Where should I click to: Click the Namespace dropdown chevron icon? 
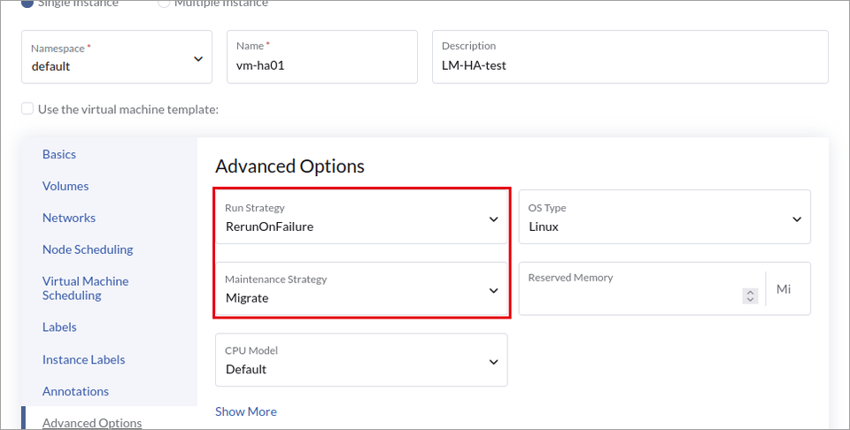pyautogui.click(x=198, y=59)
